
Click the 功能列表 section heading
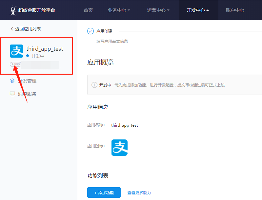(x=98, y=175)
